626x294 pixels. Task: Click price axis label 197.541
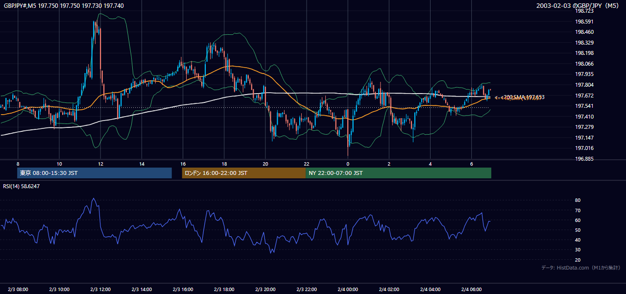tap(584, 106)
